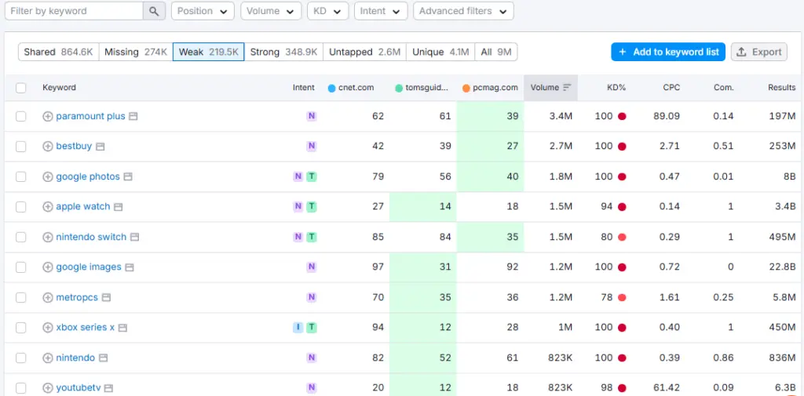Viewport: 804px width, 396px height.
Task: Click the Export button
Action: 759,52
